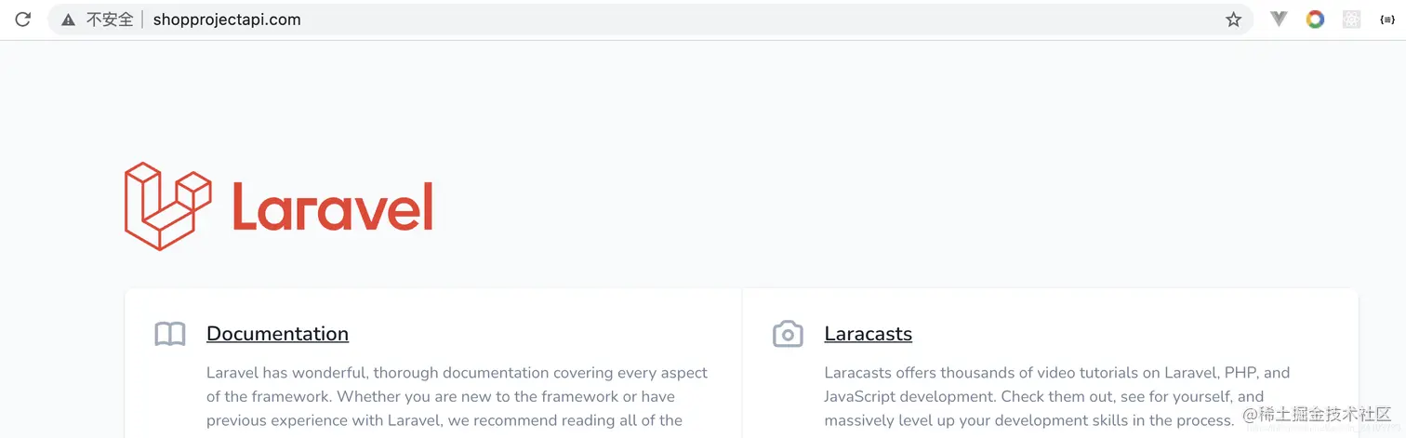Open the React devtools extension icon
Viewport: 1406px width, 438px height.
pyautogui.click(x=1351, y=20)
